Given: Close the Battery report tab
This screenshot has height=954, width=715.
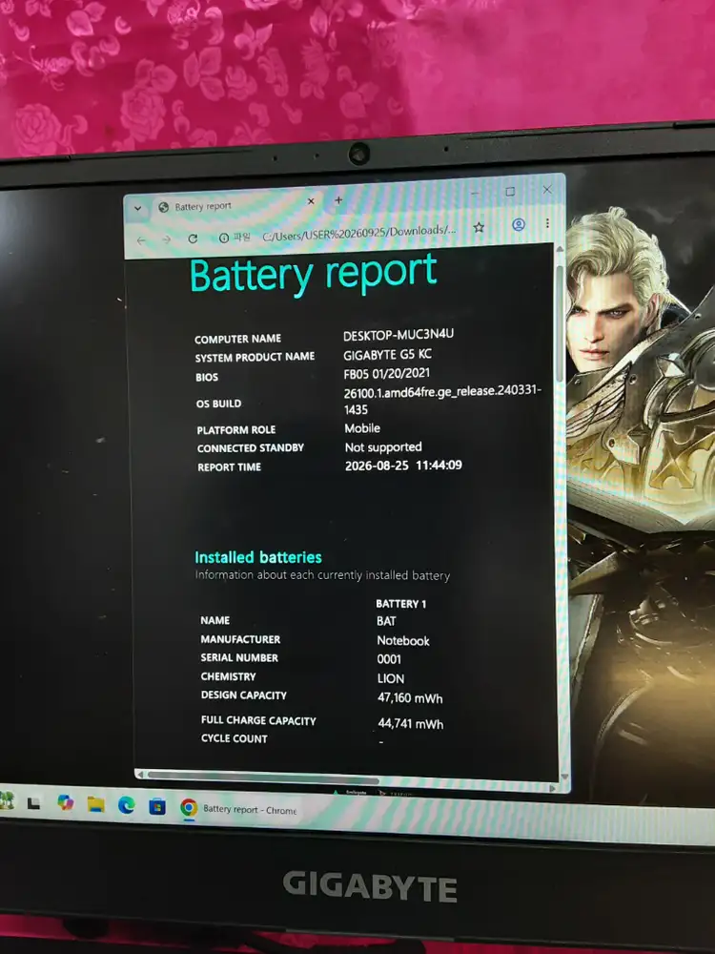Looking at the screenshot, I should click(311, 200).
